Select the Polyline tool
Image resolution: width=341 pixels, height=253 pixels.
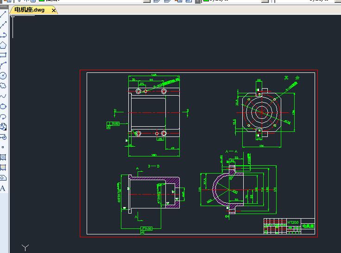pos(3,35)
